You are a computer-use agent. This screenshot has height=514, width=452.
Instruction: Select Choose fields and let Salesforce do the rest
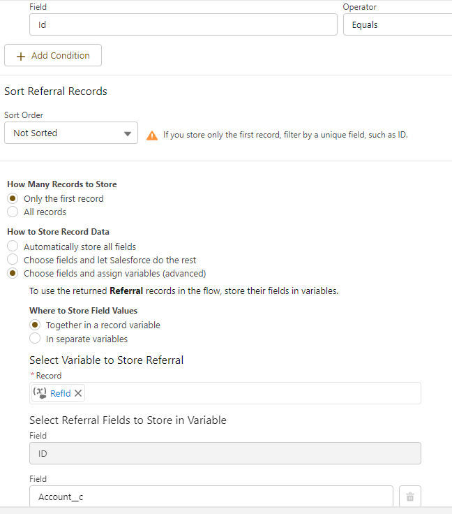[x=13, y=260]
